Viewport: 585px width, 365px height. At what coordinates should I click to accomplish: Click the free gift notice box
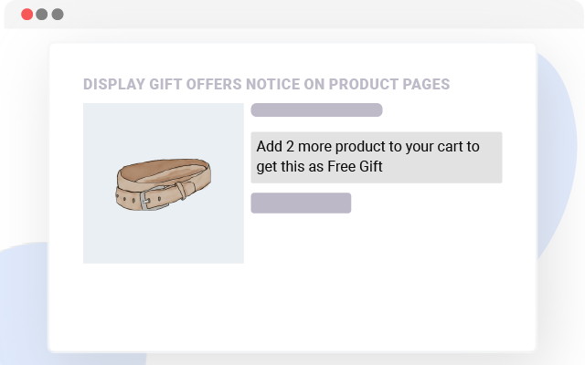pyautogui.click(x=377, y=157)
